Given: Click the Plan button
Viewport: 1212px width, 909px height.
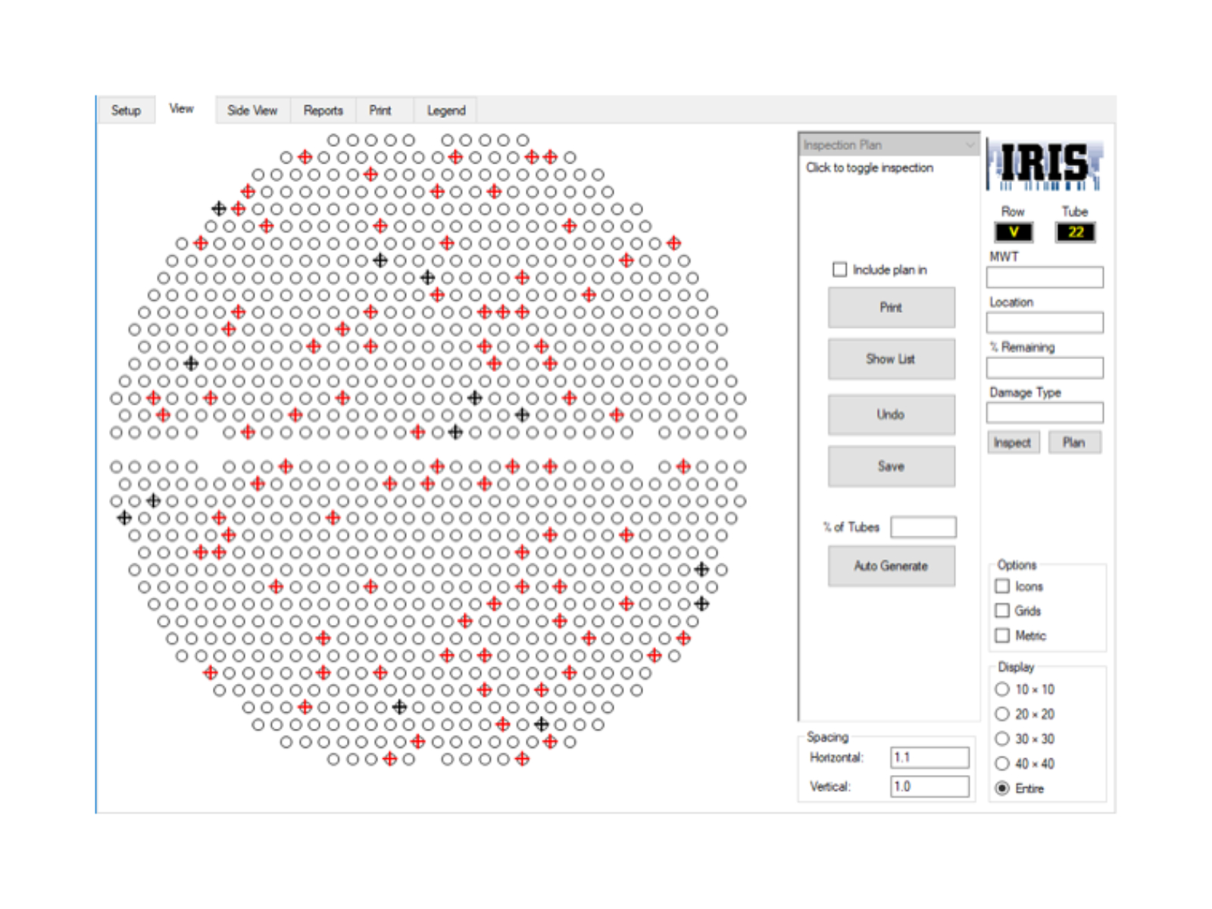Looking at the screenshot, I should [x=1074, y=442].
